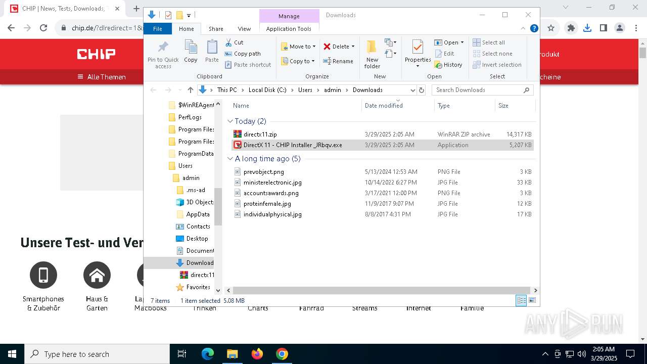647x364 pixels.
Task: Click Chrome downloads icon
Action: (x=587, y=28)
